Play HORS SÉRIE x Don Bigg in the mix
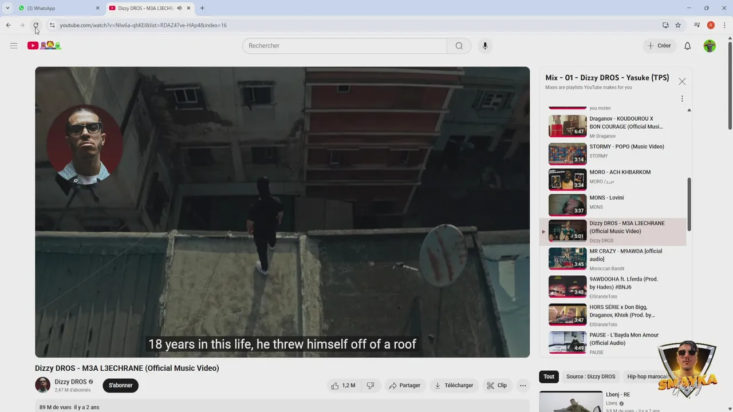 pos(613,315)
